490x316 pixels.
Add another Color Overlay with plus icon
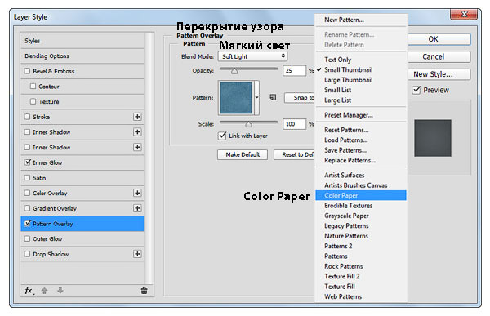tap(137, 193)
